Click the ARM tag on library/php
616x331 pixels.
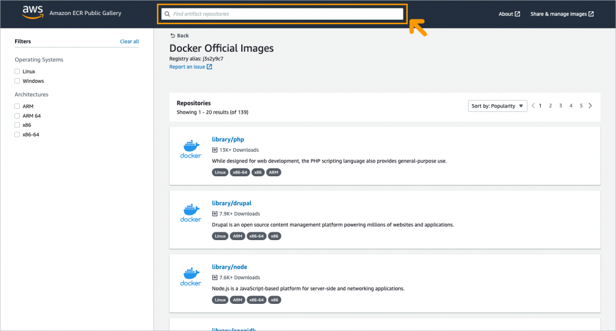point(274,172)
